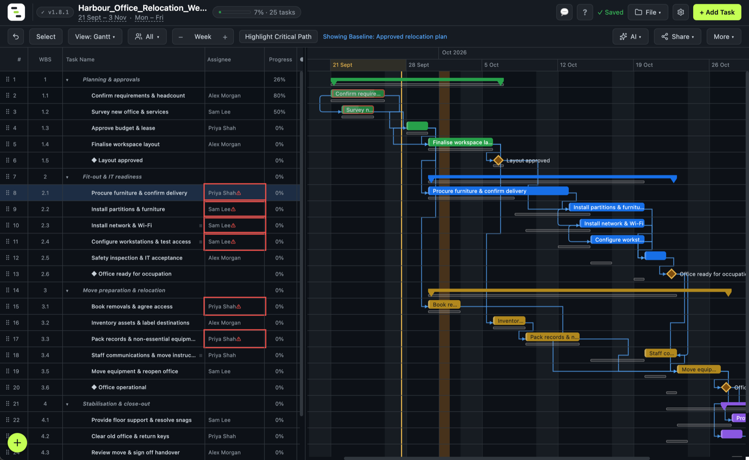The width and height of the screenshot is (749, 460).
Task: Zoom in with the plus icon
Action: 225,37
